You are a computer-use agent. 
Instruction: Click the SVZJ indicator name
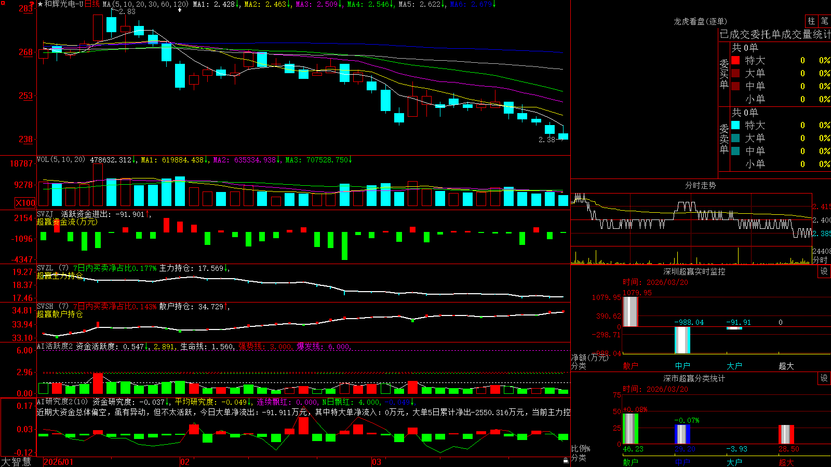point(45,214)
